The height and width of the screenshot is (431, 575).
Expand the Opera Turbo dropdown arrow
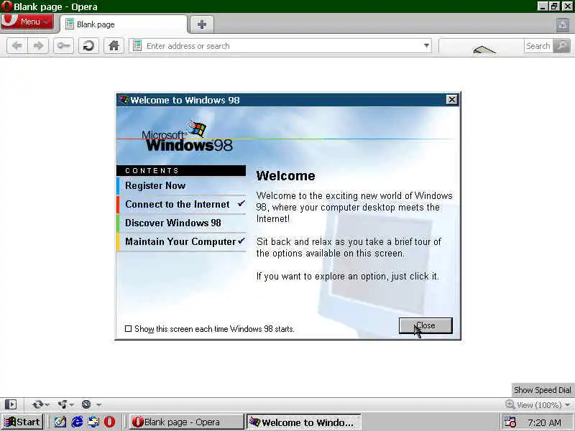98,404
